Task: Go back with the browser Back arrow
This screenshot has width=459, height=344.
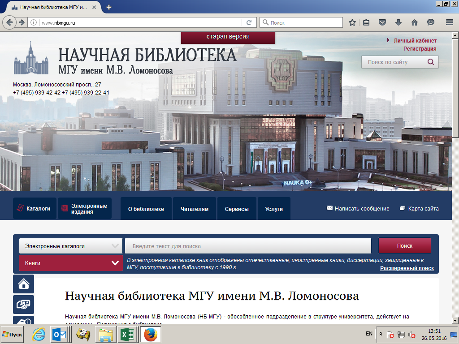Action: click(x=9, y=22)
